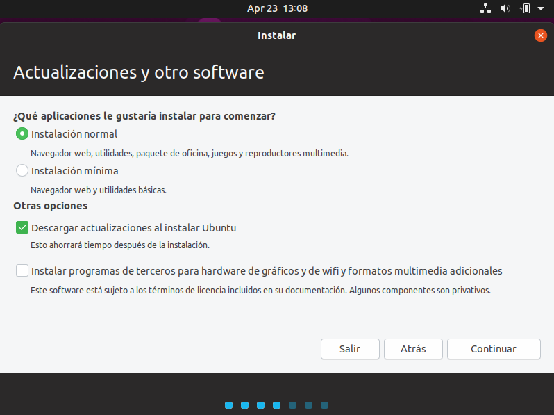
Task: Click the Navegador web, utilidades, paquete de oficina text
Action: coord(190,153)
